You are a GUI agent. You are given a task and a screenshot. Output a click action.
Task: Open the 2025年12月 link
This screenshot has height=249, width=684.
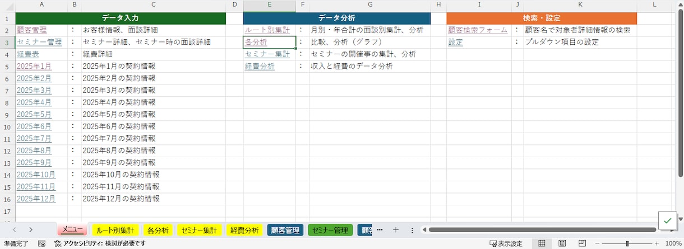[36, 199]
